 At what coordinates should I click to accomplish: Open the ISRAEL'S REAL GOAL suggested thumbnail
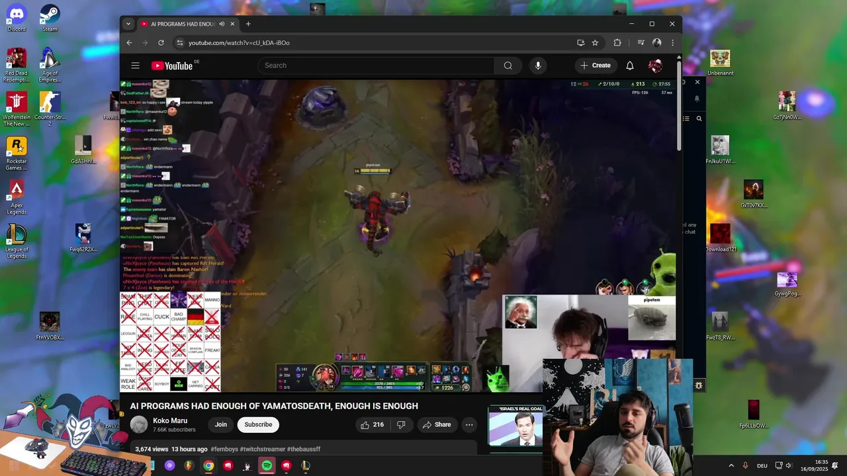point(515,426)
